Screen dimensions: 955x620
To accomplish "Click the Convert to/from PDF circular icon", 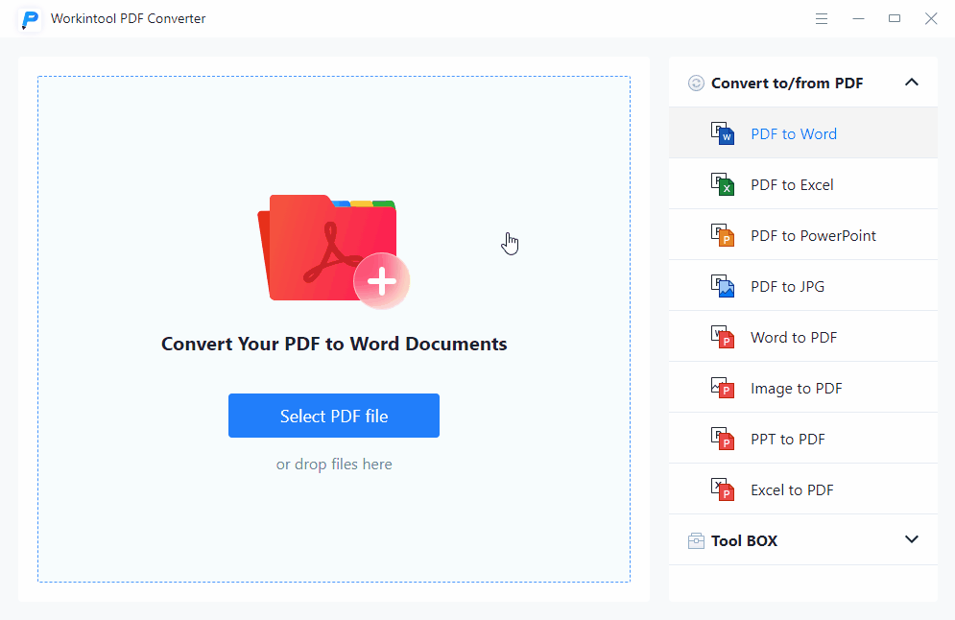I will pyautogui.click(x=696, y=83).
